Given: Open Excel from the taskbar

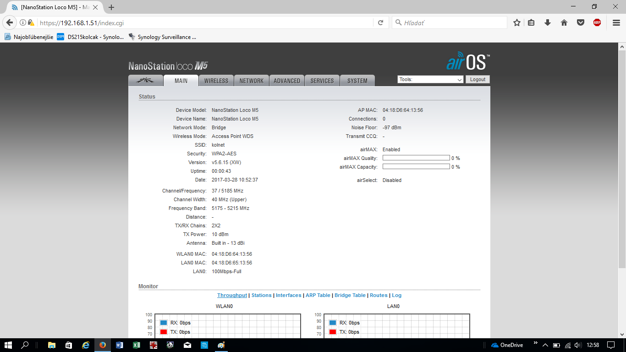Looking at the screenshot, I should tap(136, 345).
